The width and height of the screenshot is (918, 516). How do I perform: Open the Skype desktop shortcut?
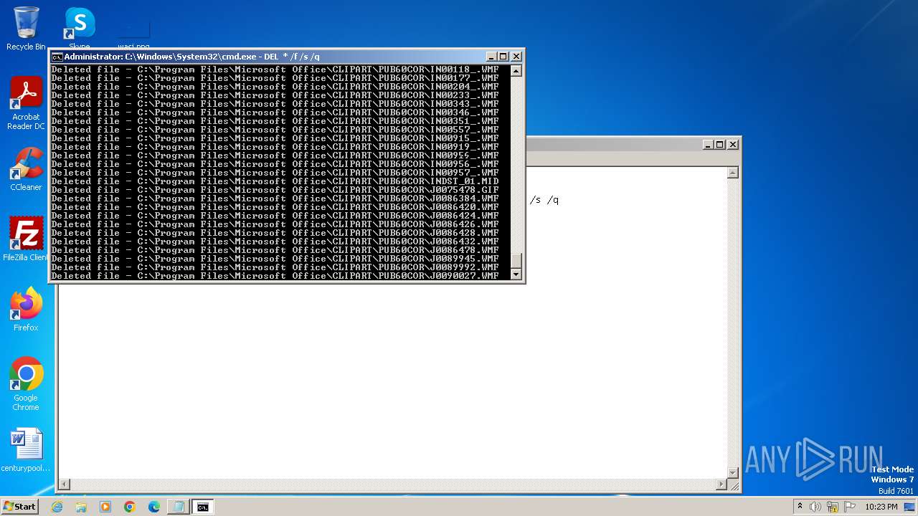click(x=80, y=29)
